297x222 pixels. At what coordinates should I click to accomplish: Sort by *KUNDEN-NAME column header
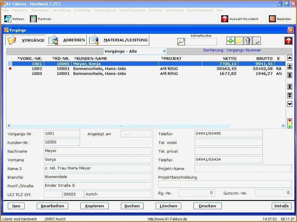(x=91, y=58)
